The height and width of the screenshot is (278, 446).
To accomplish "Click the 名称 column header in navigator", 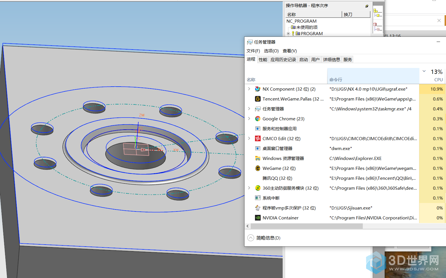I will tap(314, 14).
